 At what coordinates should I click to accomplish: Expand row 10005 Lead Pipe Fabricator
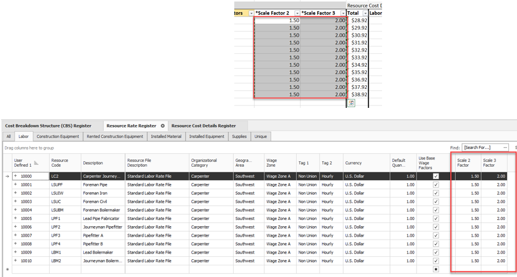click(15, 218)
